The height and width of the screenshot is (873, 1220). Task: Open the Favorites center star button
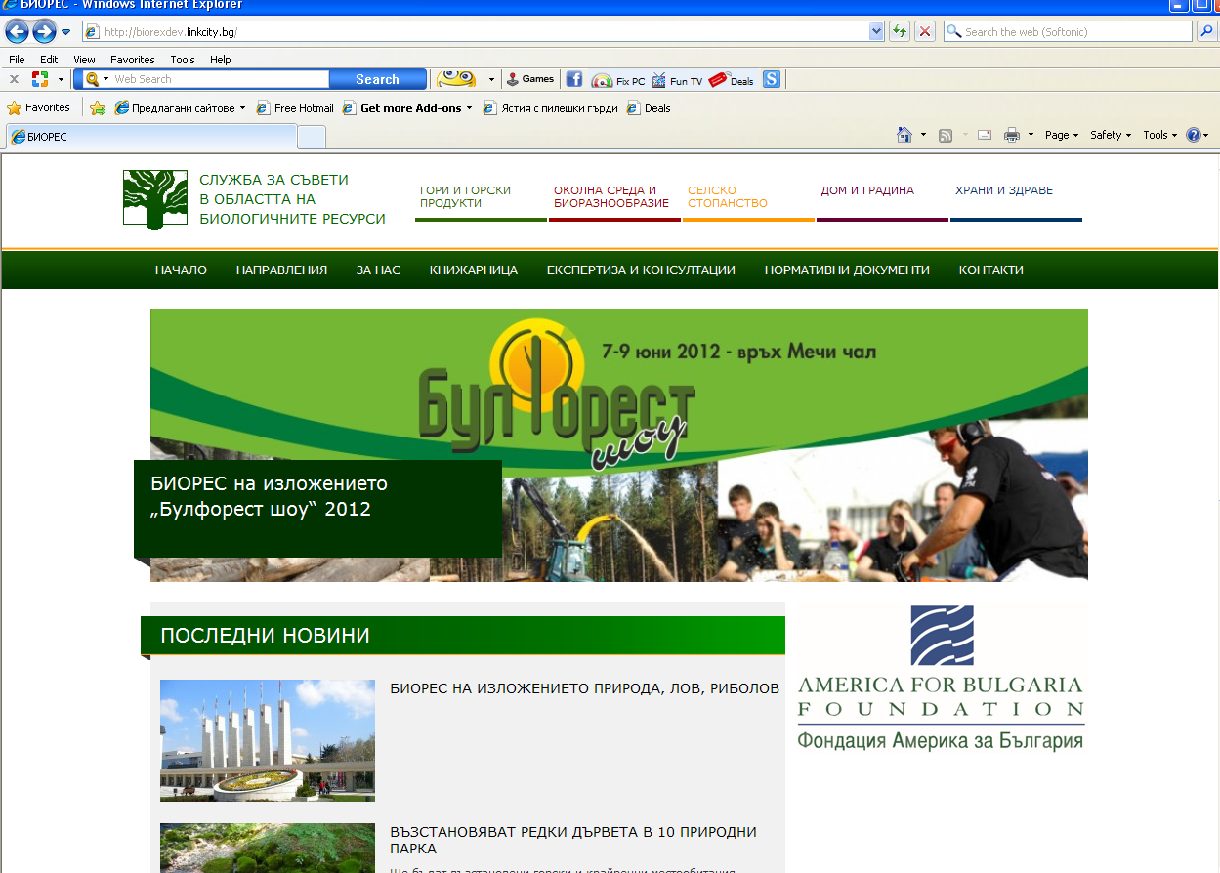(39, 107)
